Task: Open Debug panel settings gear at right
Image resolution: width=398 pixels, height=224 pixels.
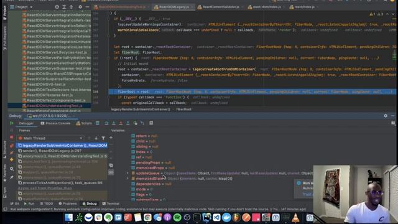Action: 386,116
